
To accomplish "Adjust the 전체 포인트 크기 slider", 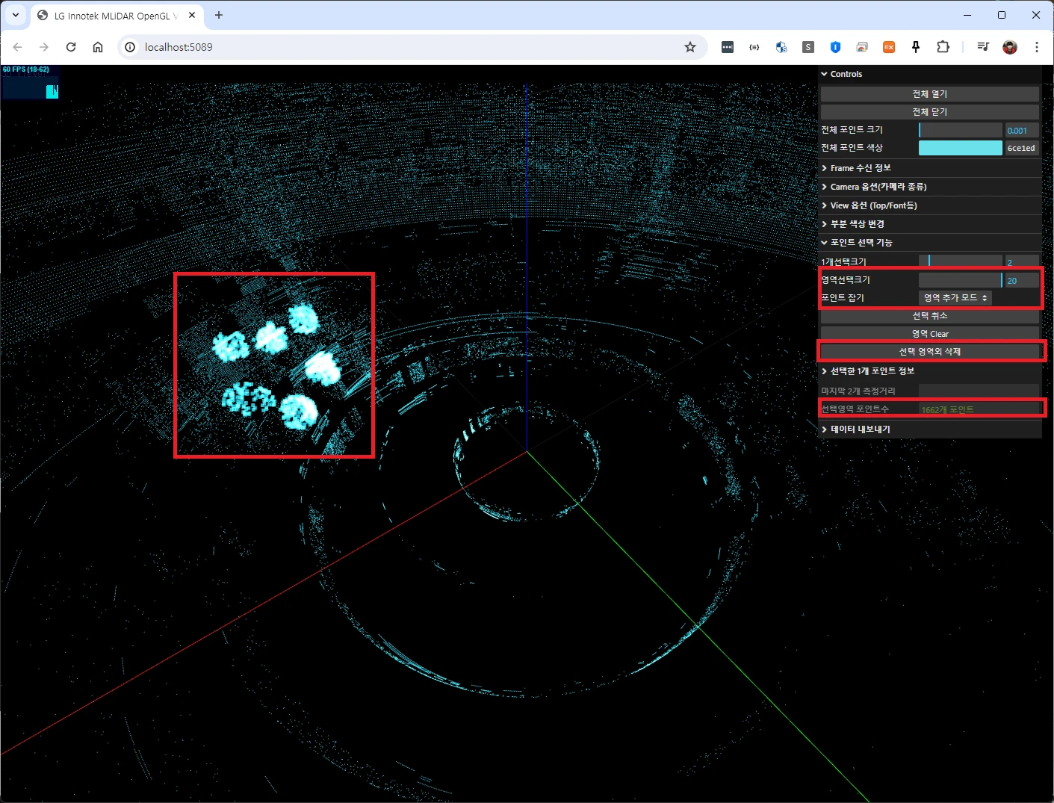I will pos(961,130).
